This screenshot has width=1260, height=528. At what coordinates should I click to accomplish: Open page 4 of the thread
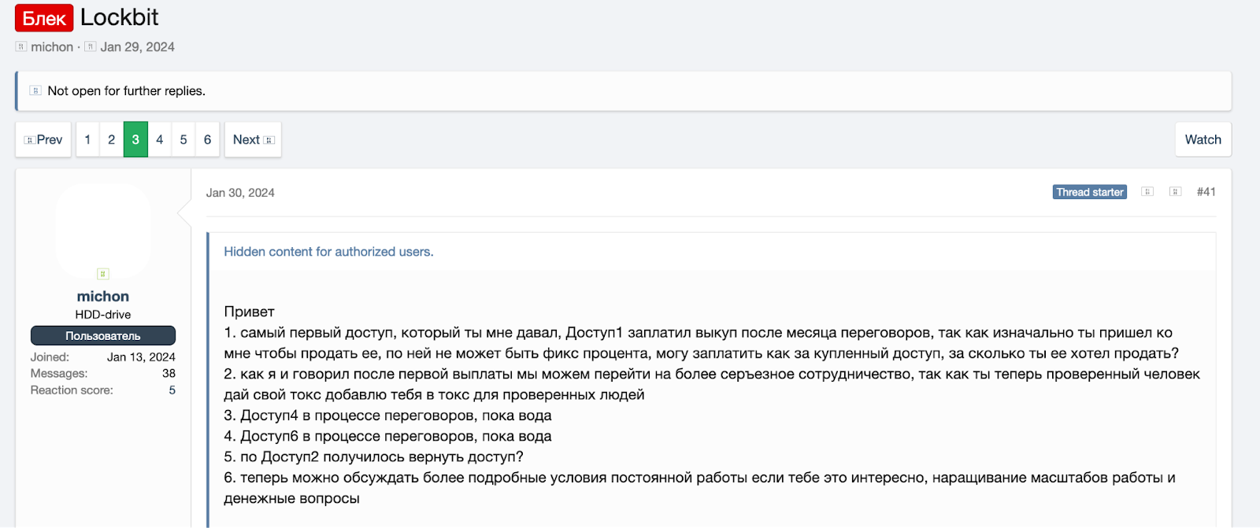click(x=160, y=139)
